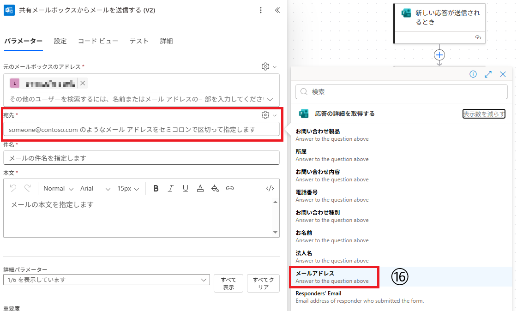This screenshot has width=523, height=311.
Task: Open the three-dot more options menu
Action: pos(261,10)
